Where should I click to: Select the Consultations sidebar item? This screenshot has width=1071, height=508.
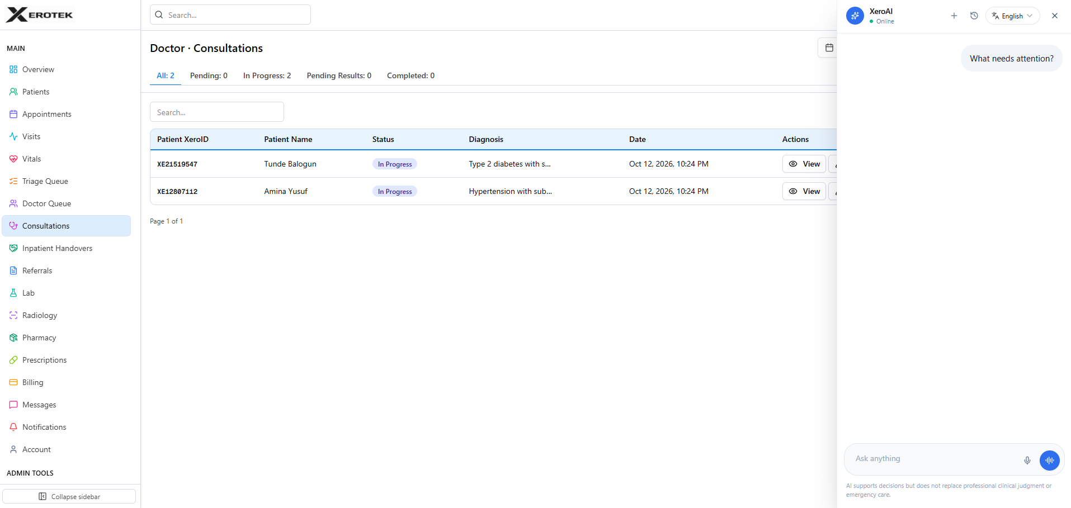coord(66,226)
